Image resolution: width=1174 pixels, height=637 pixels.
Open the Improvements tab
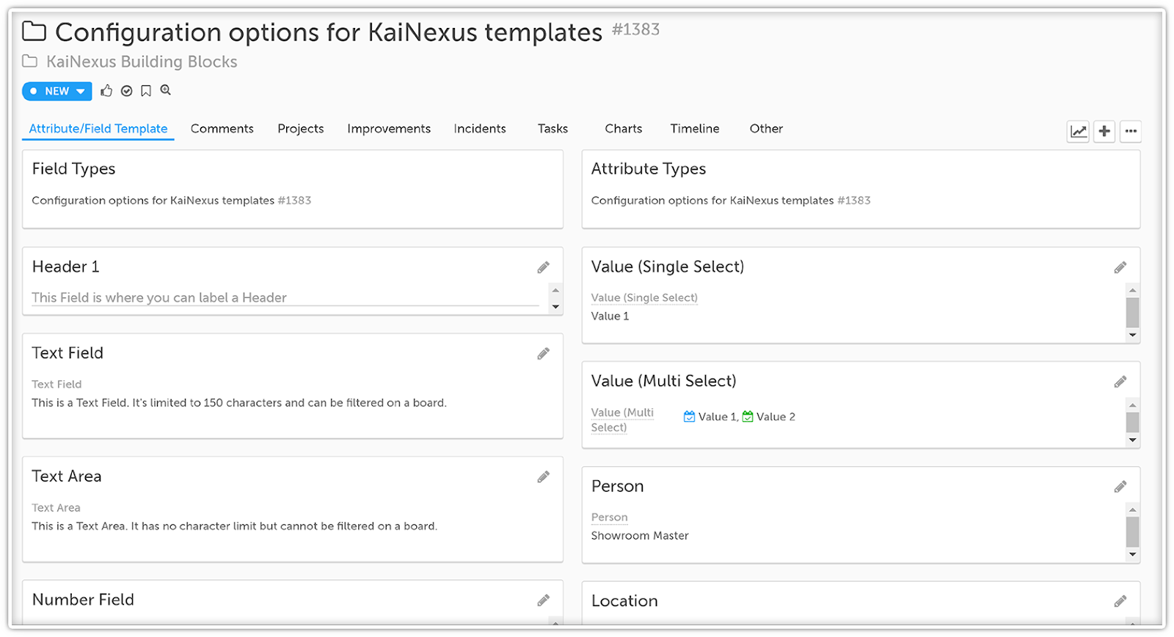tap(389, 128)
